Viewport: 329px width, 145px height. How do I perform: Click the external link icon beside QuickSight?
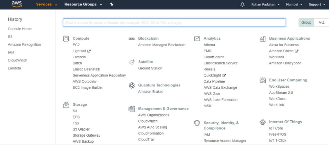coord(224,76)
